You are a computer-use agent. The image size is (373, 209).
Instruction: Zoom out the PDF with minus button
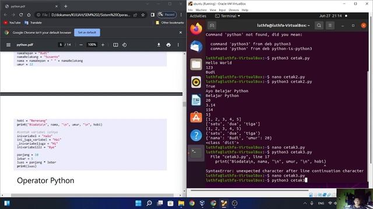(x=81, y=45)
